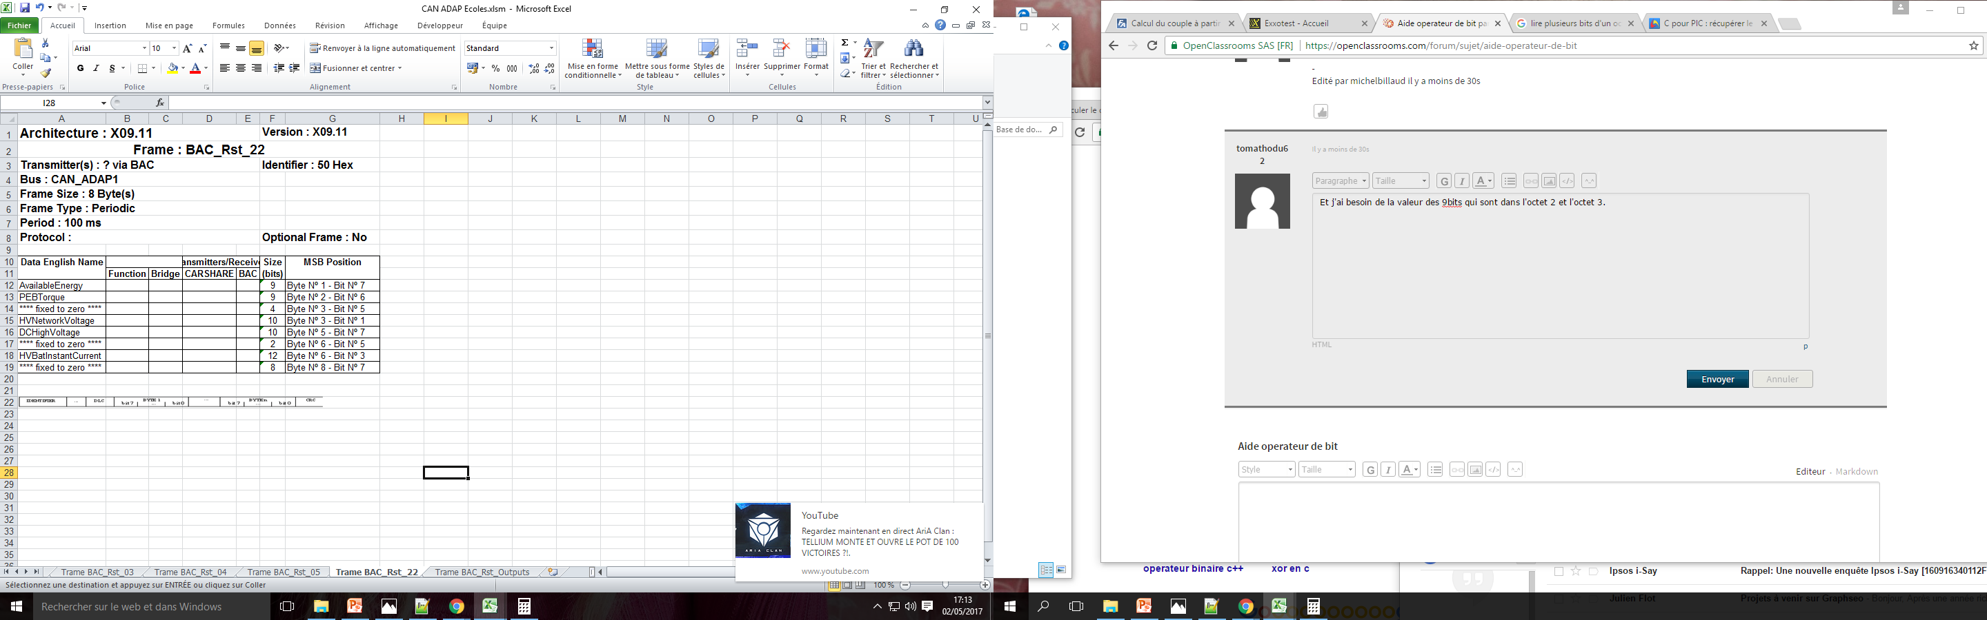
Task: Insert an image in the reply editor
Action: pyautogui.click(x=1549, y=181)
